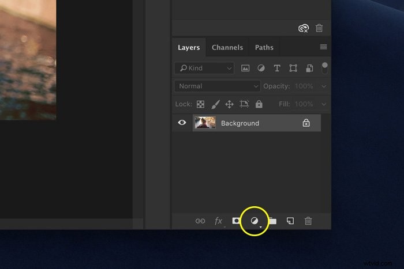Switch to the Layers tab
Screen dimensions: 404x269
(x=189, y=47)
